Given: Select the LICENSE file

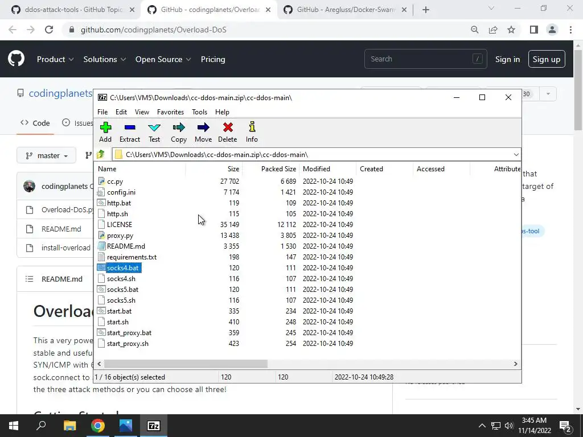Looking at the screenshot, I should coord(120,224).
